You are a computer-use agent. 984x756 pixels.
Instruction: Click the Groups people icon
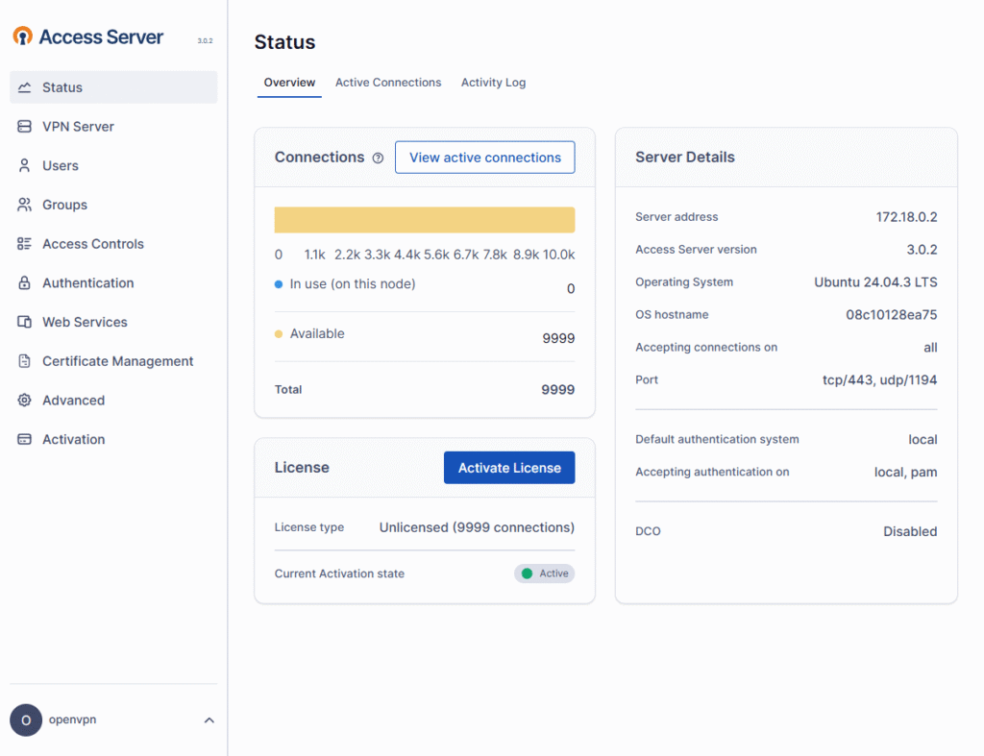pos(25,205)
